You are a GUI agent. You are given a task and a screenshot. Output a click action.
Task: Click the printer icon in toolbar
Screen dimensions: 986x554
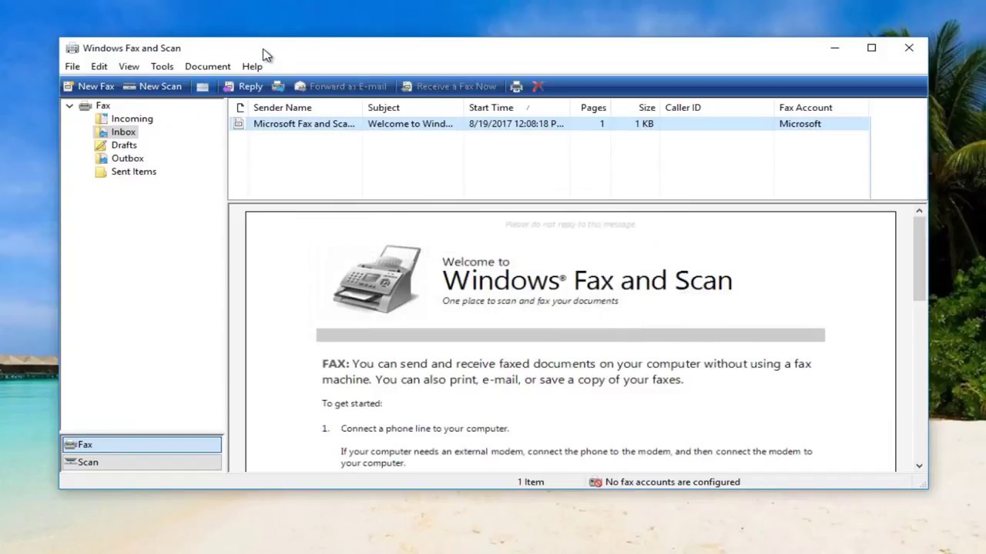pos(516,86)
